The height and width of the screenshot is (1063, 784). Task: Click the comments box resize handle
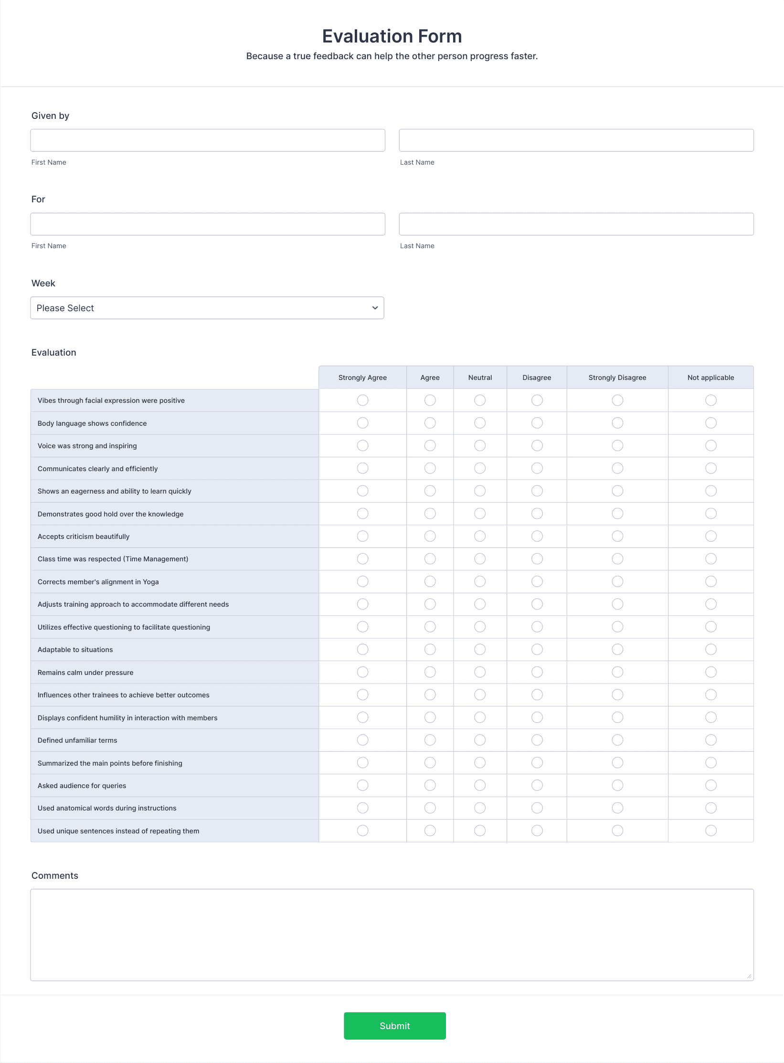(x=749, y=976)
